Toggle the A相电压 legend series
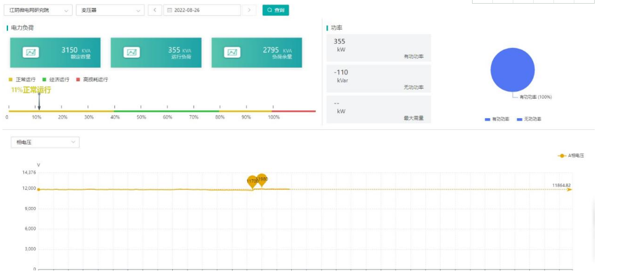 tap(571, 156)
